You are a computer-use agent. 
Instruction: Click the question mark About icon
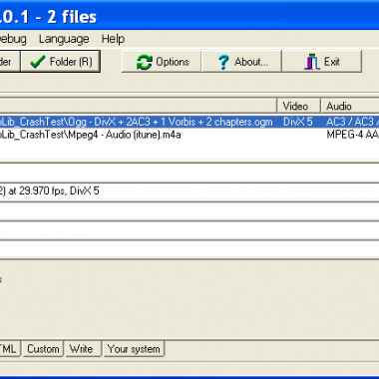point(223,62)
